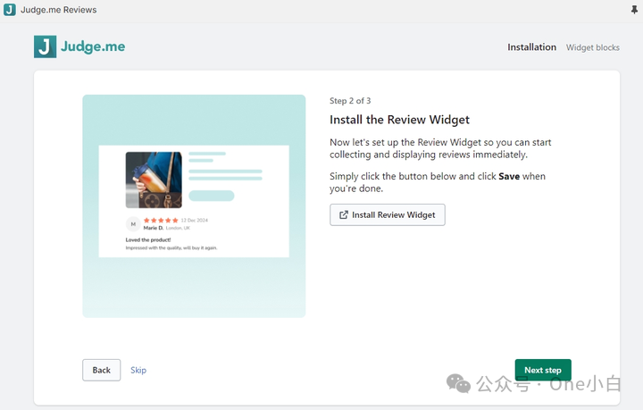Click the Judge.me wordmark beside the logo
This screenshot has height=410, width=643.
click(x=93, y=46)
